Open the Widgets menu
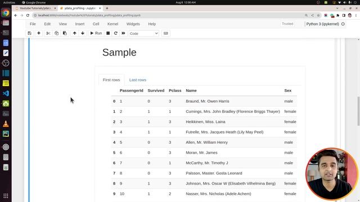The height and width of the screenshot is (202, 360). 133,24
